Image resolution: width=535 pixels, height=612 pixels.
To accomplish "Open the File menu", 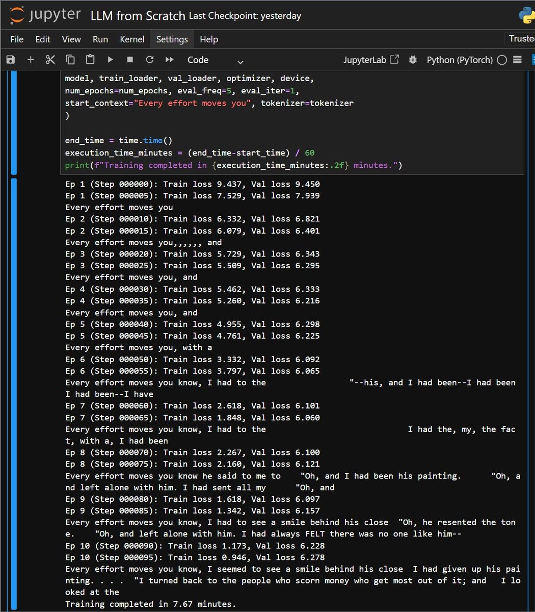I will 17,39.
